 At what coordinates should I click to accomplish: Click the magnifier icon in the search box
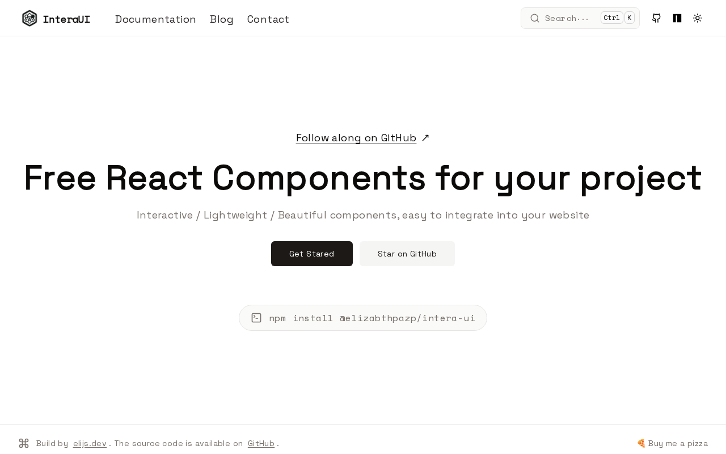[x=535, y=18]
